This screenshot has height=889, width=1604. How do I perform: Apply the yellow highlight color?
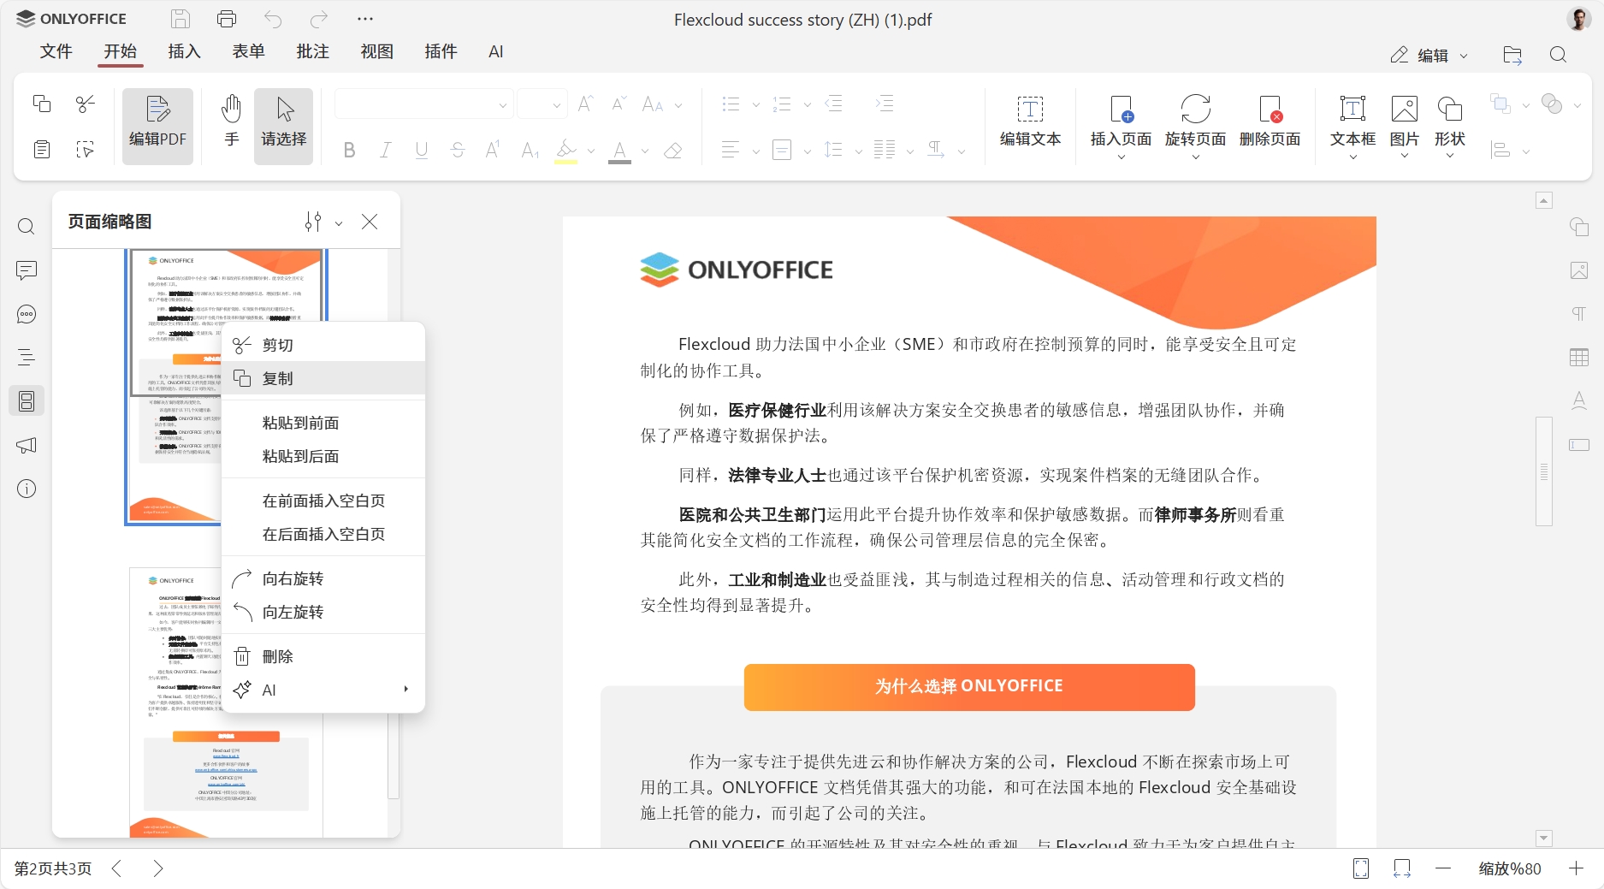point(565,151)
